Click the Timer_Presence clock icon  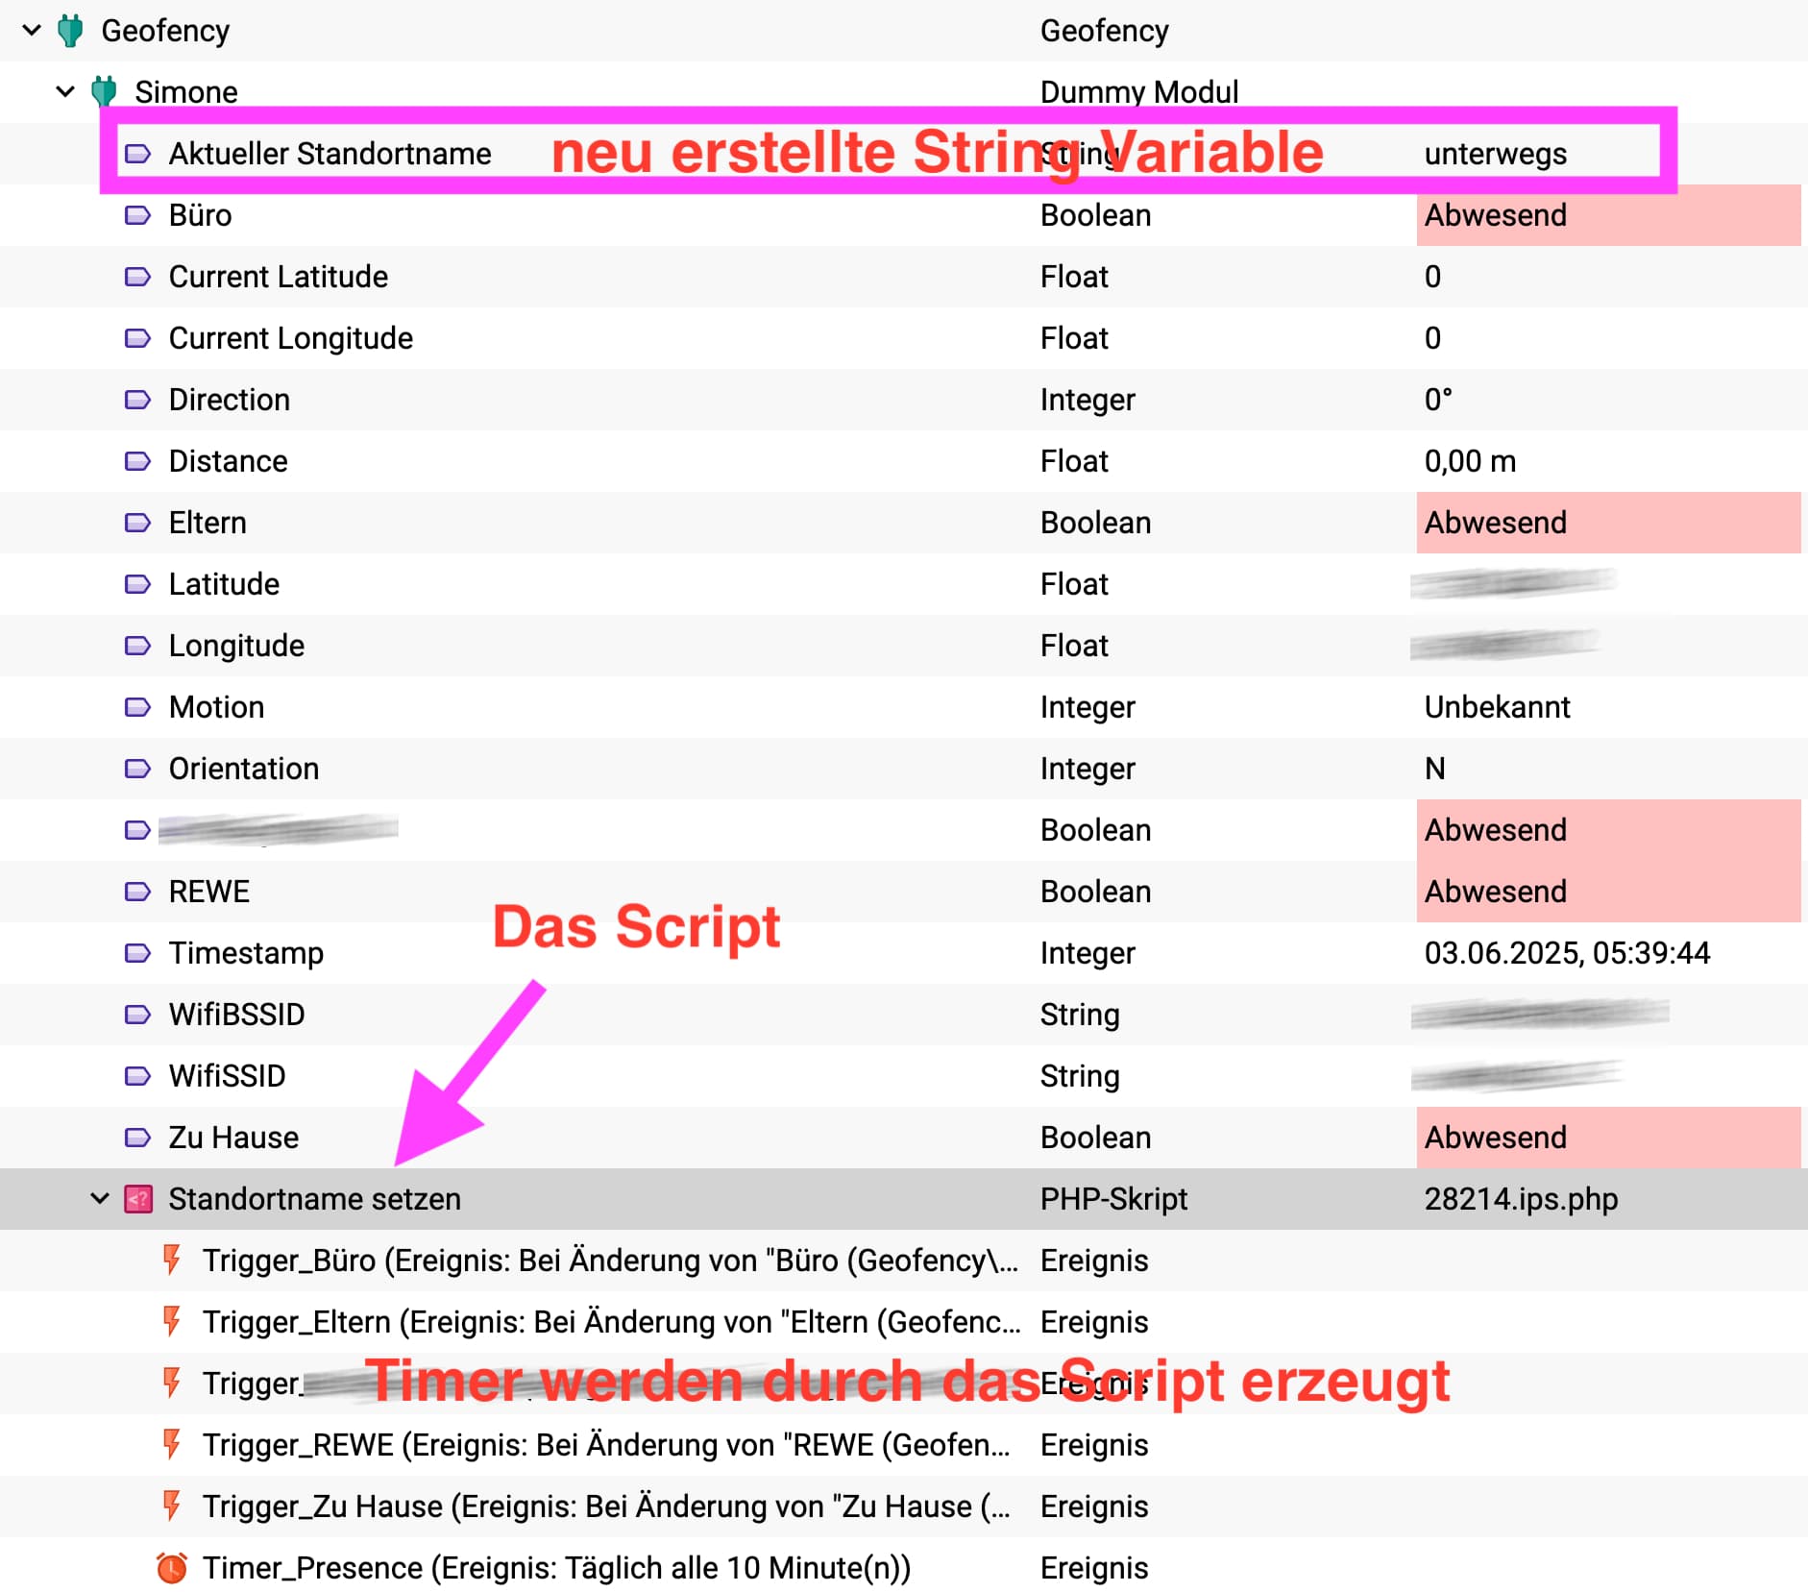[x=172, y=1568]
